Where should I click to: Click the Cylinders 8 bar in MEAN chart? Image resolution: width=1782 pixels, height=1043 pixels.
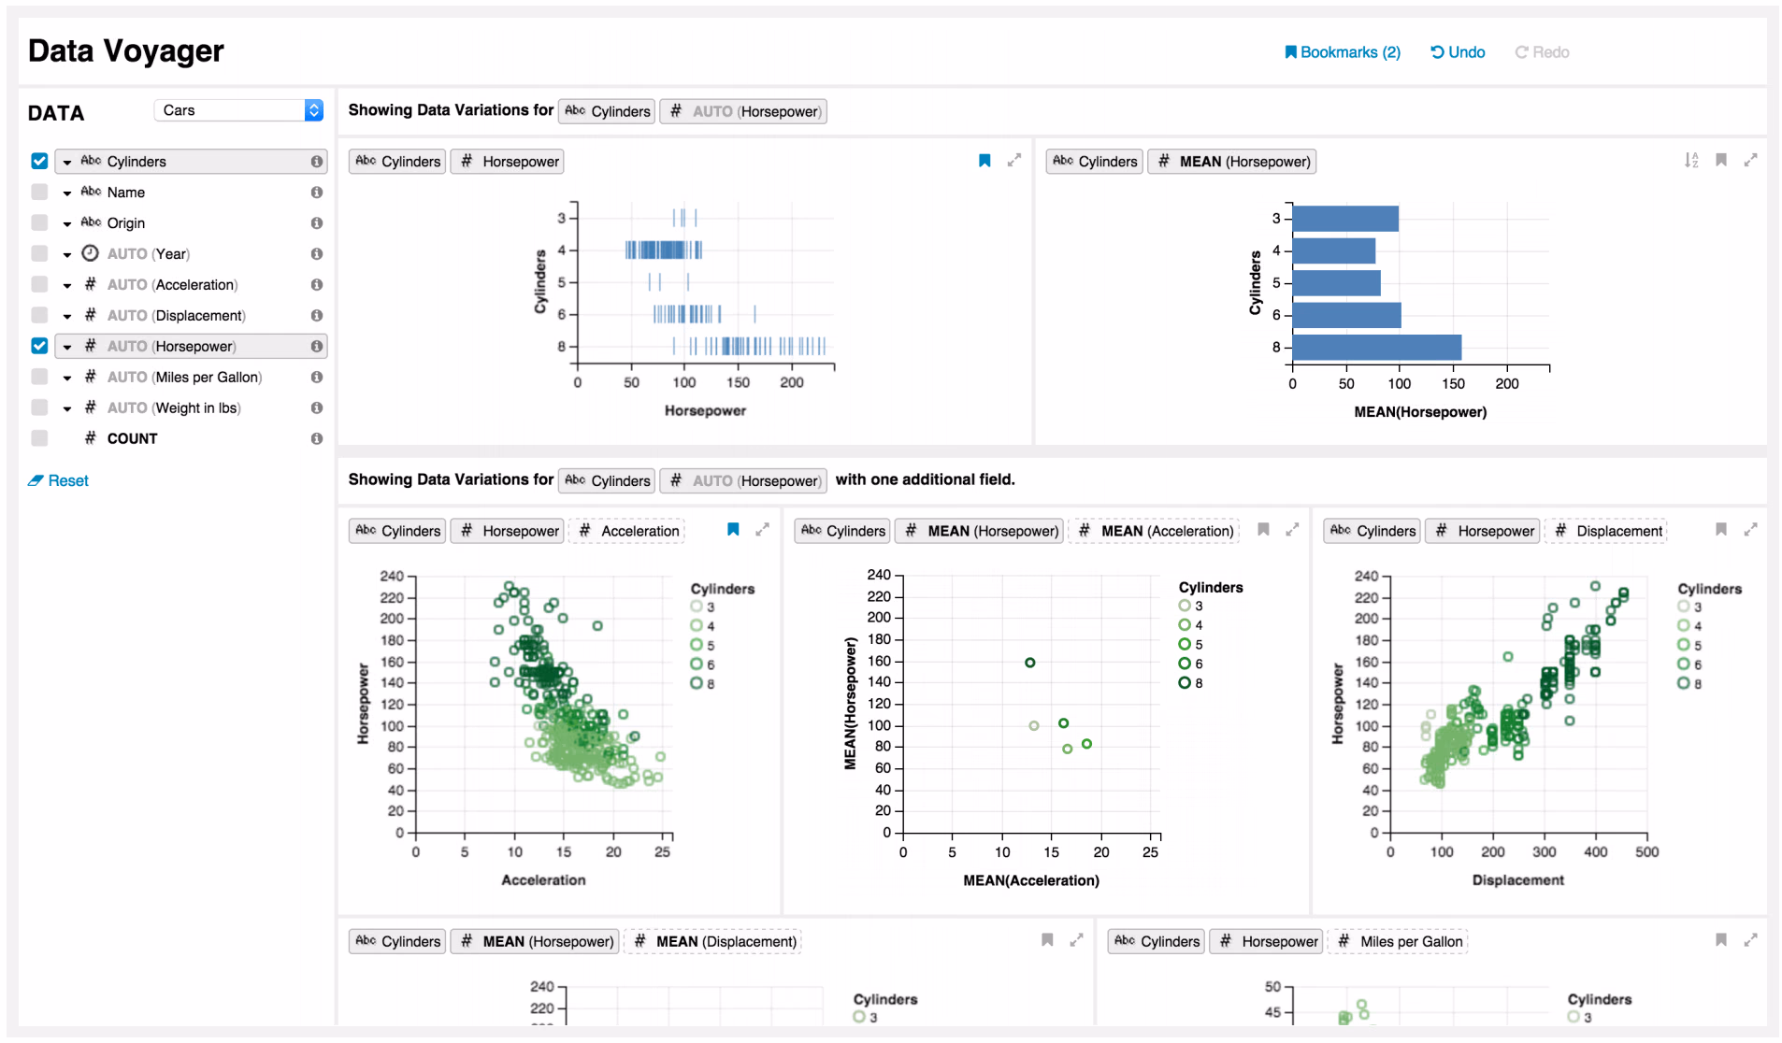pyautogui.click(x=1376, y=347)
